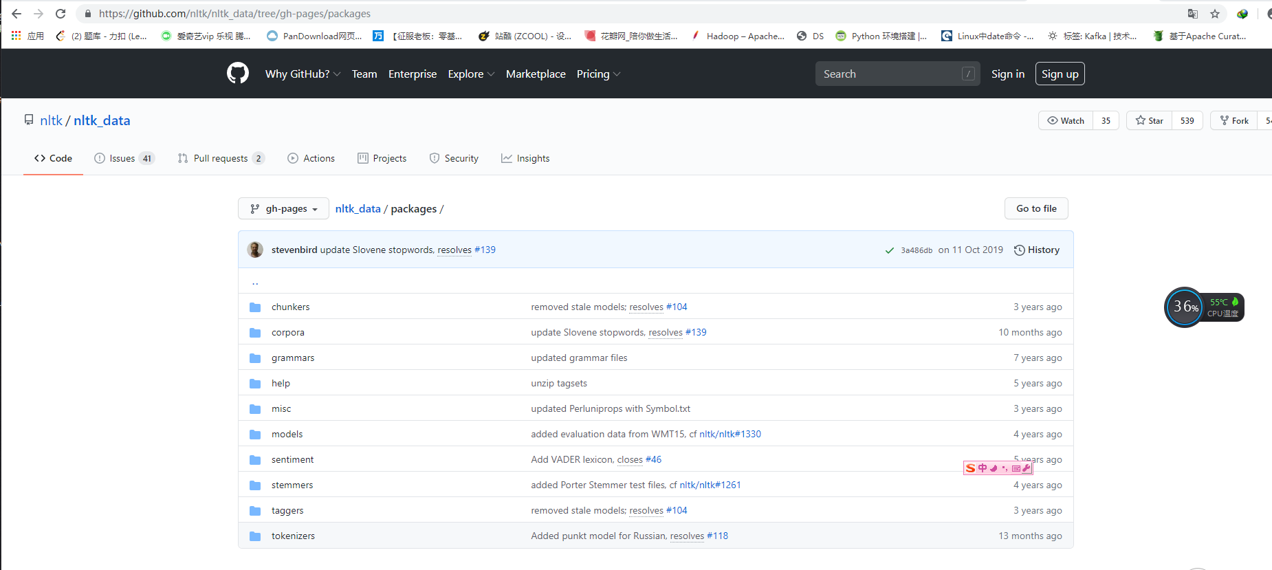This screenshot has height=570, width=1272.
Task: Click the stemmers folder icon
Action: 255,485
